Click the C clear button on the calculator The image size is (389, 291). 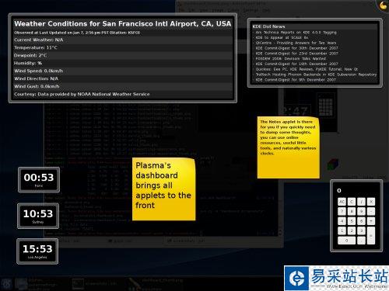352,202
